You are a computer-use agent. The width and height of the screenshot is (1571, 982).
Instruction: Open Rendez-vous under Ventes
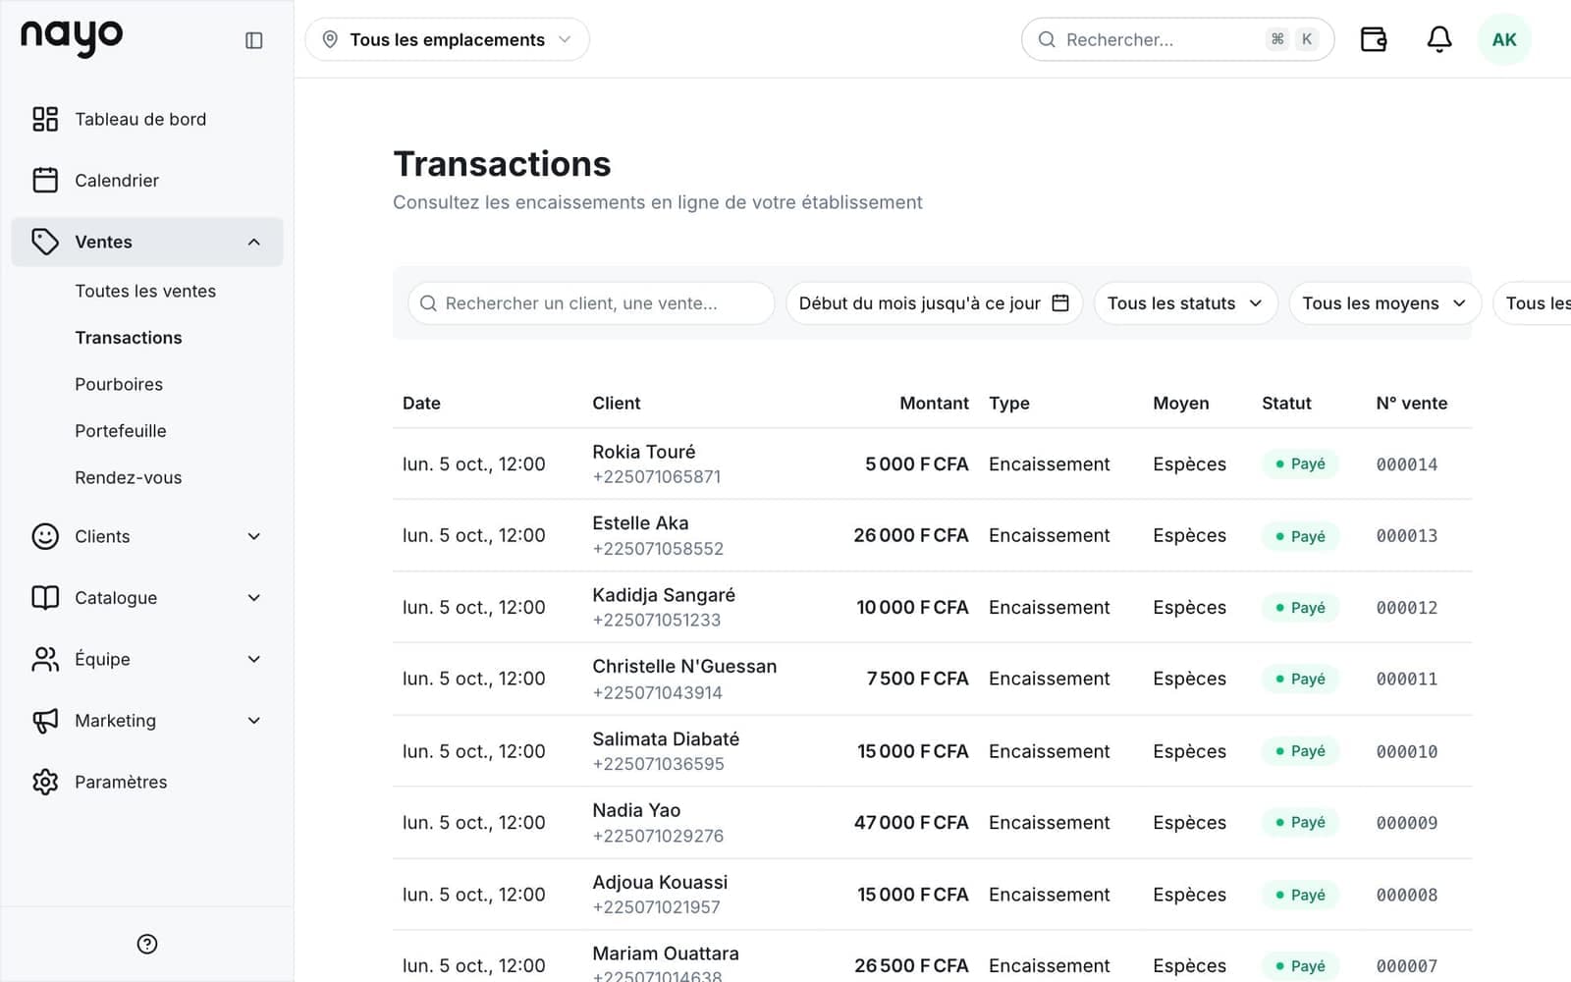pos(129,477)
